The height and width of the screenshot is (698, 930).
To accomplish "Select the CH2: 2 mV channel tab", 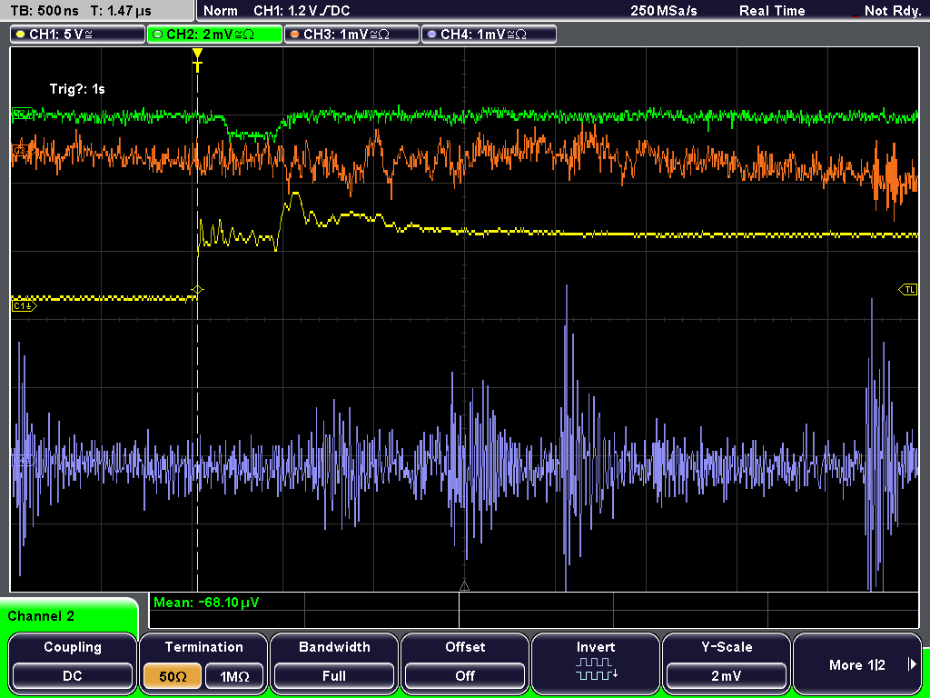I will click(x=214, y=35).
